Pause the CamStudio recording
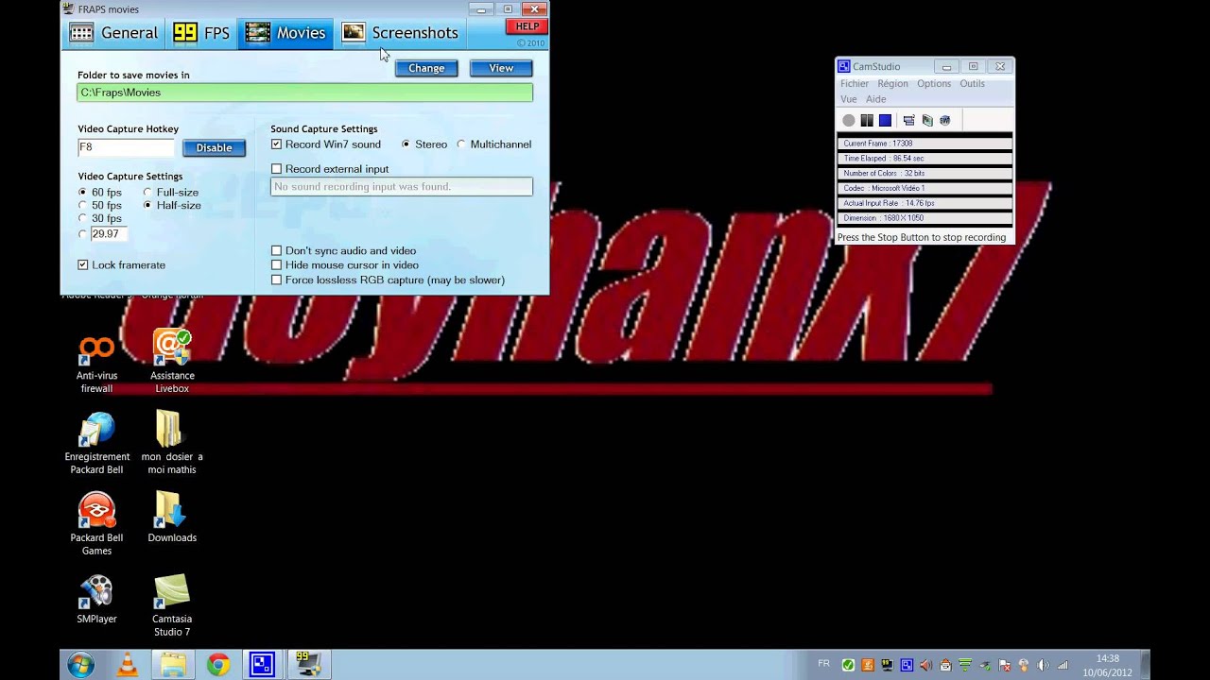Screen dimensions: 1210x680 (867, 120)
